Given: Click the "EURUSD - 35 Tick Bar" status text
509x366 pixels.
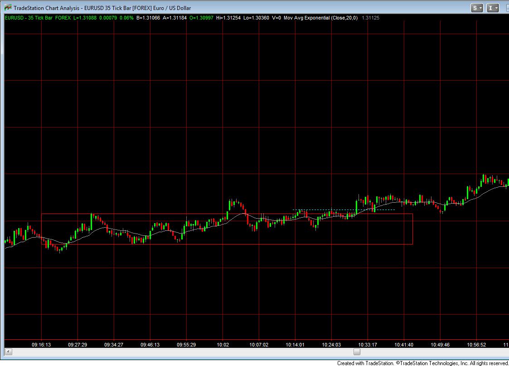Looking at the screenshot, I should pyautogui.click(x=29, y=18).
